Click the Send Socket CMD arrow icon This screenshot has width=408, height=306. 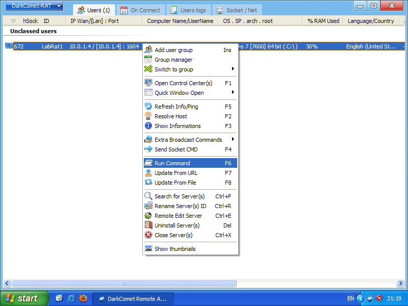148,149
